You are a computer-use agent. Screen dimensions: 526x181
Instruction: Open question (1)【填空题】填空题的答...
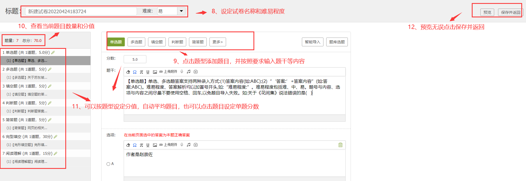(45, 94)
